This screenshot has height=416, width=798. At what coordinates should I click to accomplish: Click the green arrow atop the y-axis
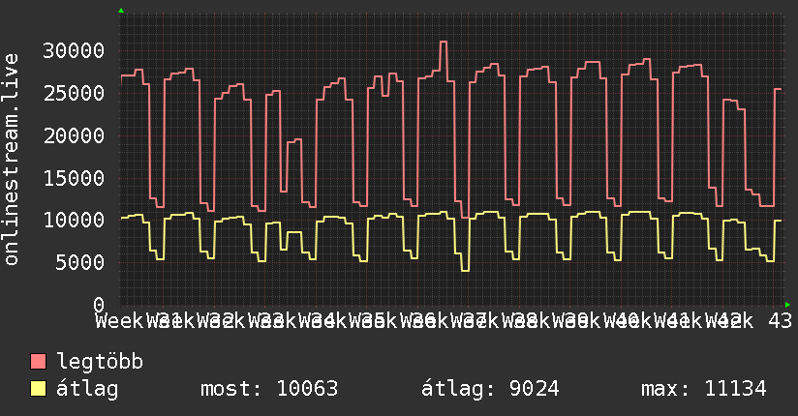(x=121, y=11)
